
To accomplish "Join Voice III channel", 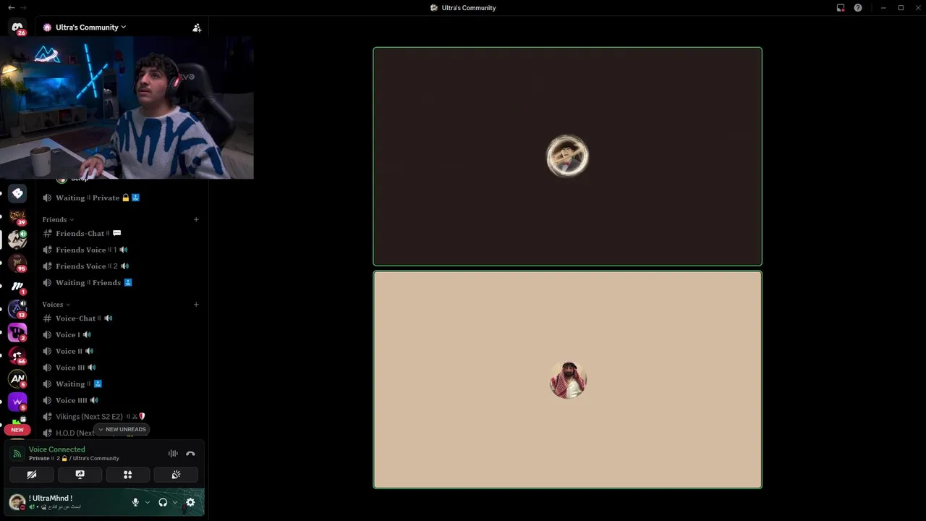I will click(x=120, y=368).
